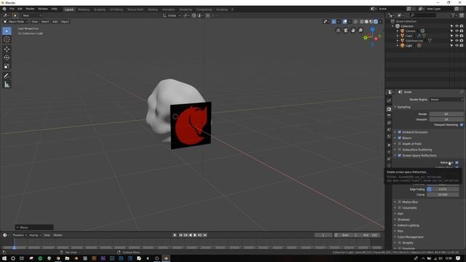
Task: Open the Object Mode dropdown
Action: [x=16, y=21]
